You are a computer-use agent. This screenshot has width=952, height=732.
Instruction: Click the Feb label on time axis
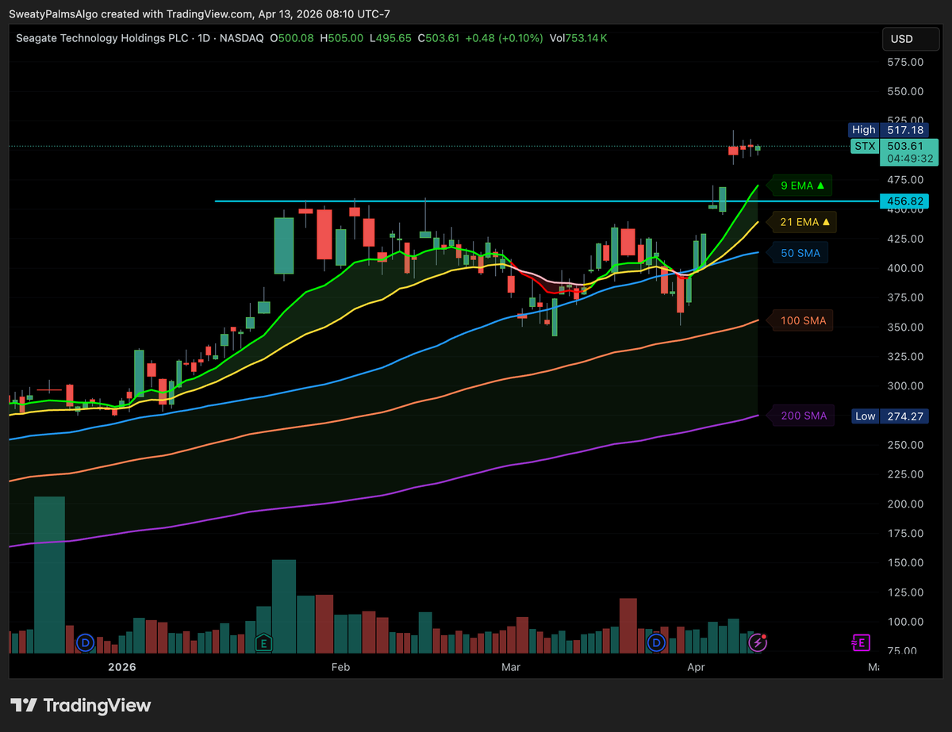point(340,667)
